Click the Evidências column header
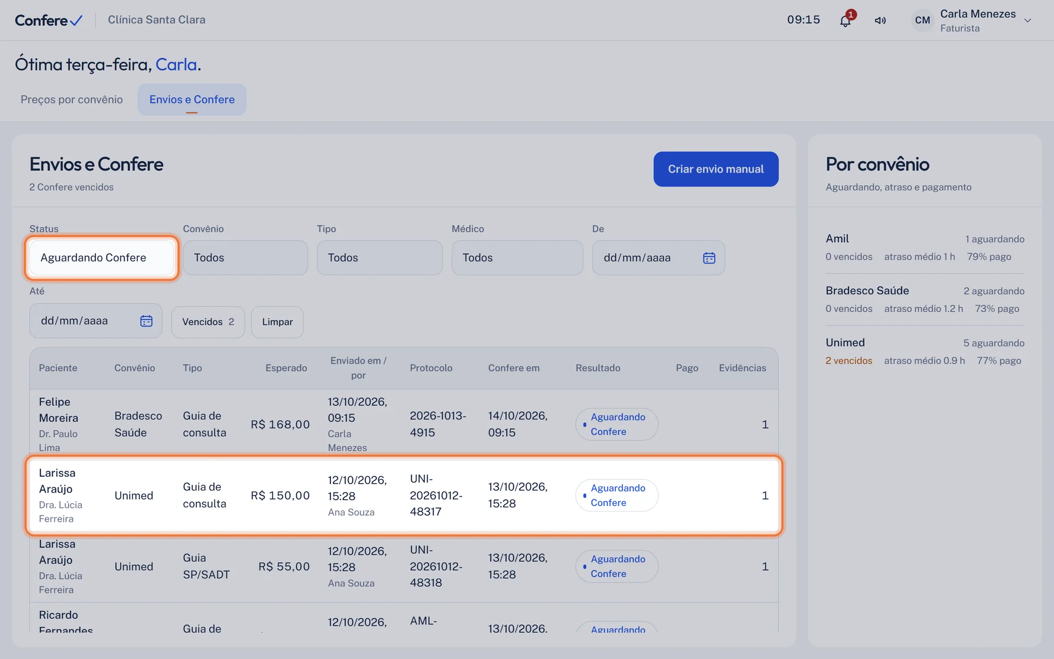This screenshot has height=659, width=1054. coord(742,368)
